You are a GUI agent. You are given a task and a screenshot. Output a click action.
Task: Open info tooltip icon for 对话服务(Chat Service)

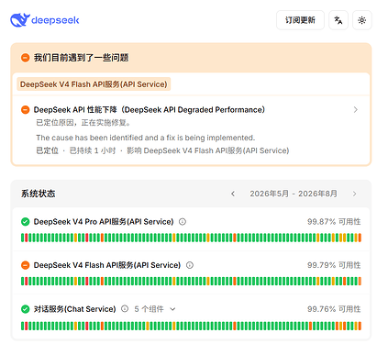(125, 309)
